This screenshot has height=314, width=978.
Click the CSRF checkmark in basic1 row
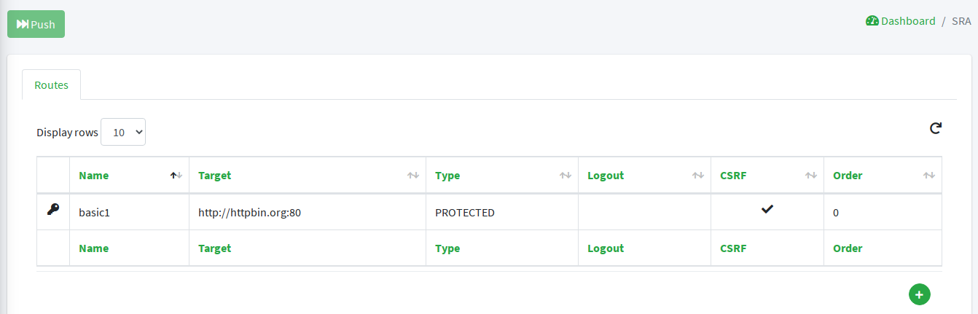click(767, 210)
